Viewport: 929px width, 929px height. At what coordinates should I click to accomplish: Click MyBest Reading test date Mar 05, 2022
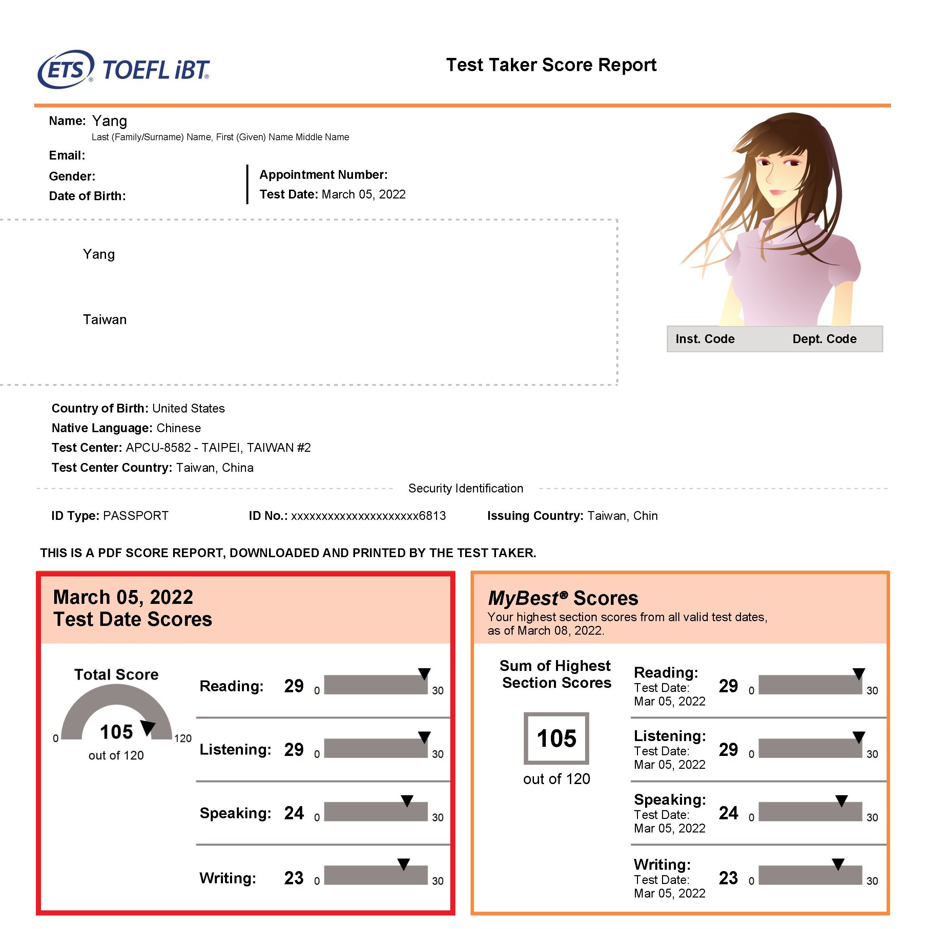[670, 695]
